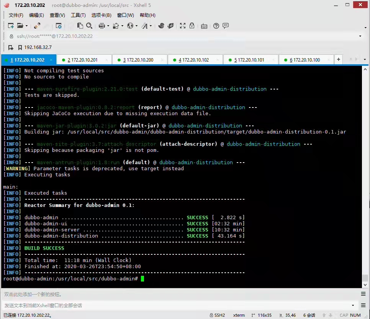Screen dimensions: 370x319
Task: Open the virtual keyboard icon
Action: (204, 26)
